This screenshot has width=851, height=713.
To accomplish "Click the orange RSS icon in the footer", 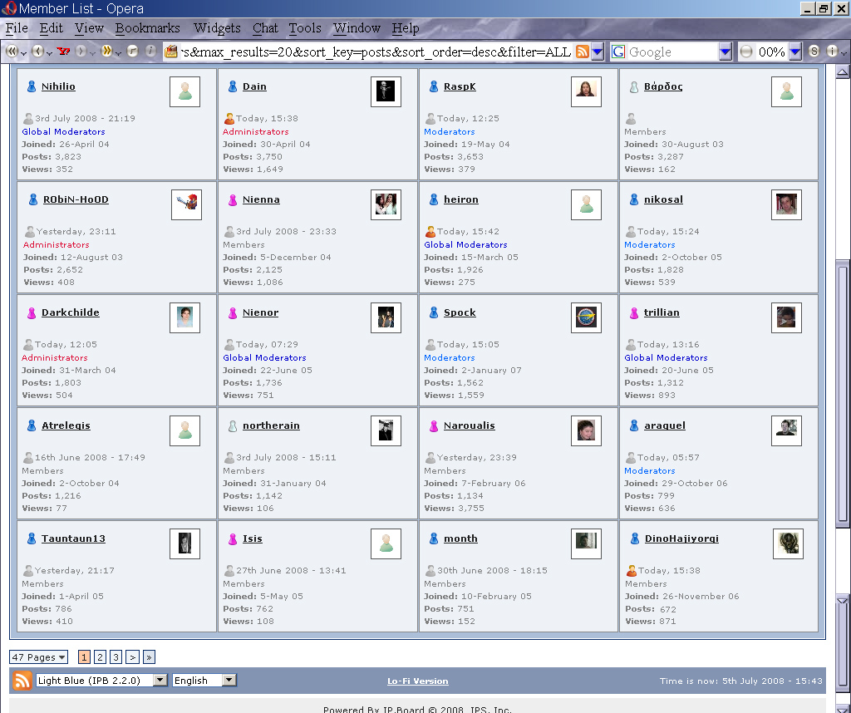I will coord(22,681).
